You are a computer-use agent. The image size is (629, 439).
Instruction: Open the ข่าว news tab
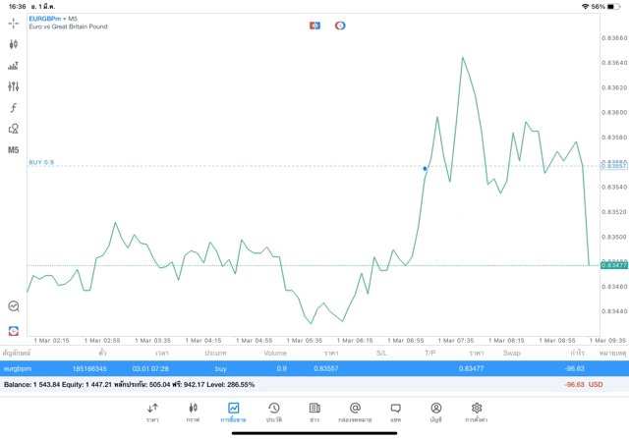tap(314, 412)
